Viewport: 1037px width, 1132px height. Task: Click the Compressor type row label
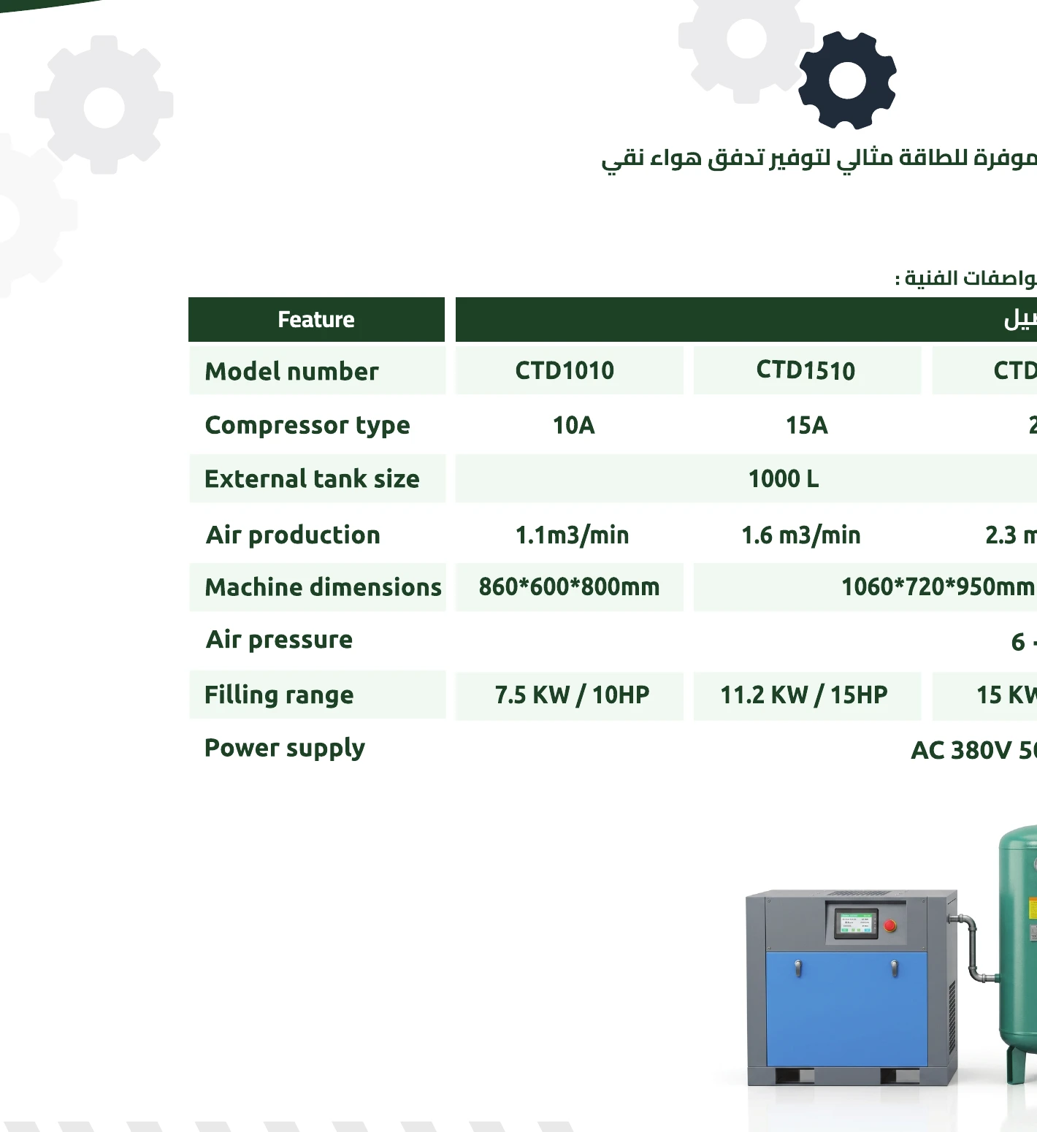307,425
